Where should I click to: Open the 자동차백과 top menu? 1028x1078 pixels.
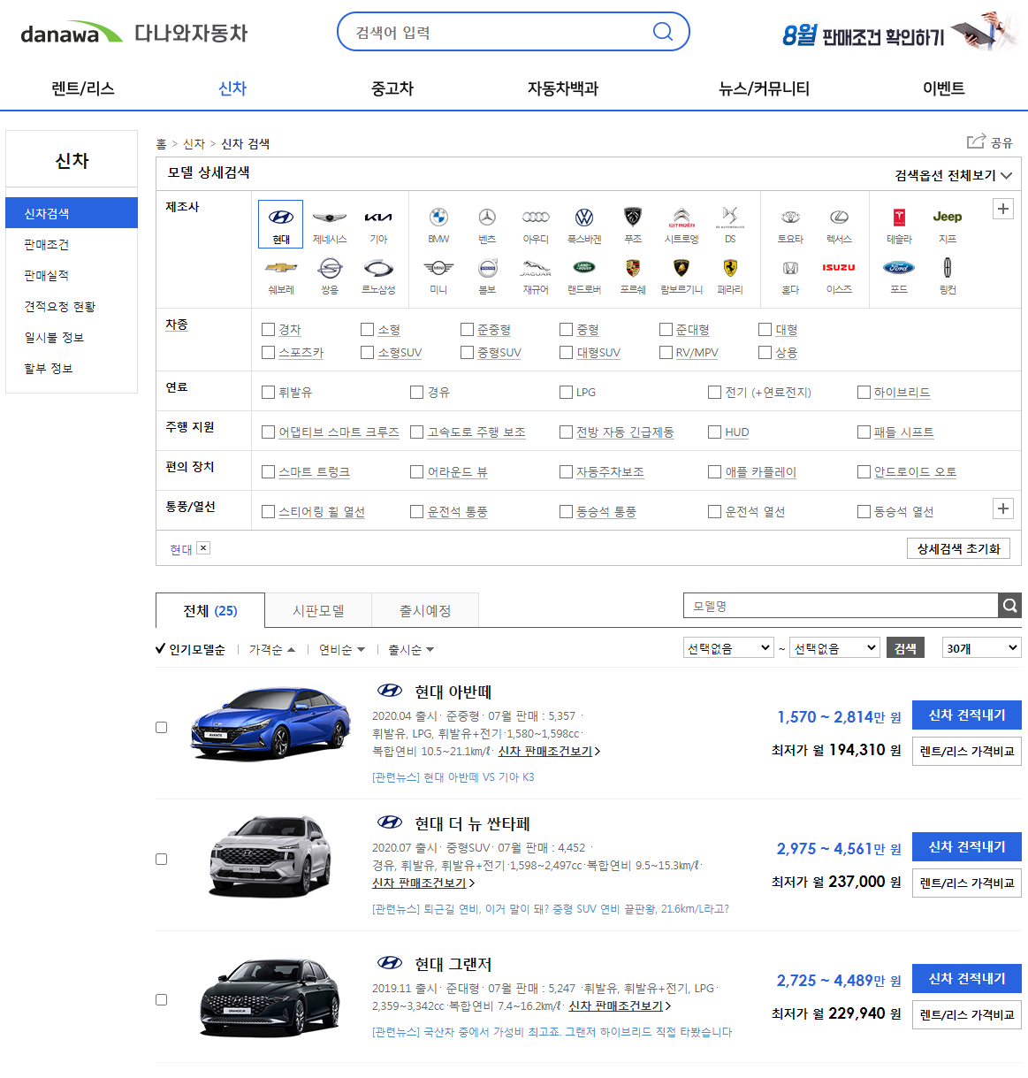click(x=563, y=88)
